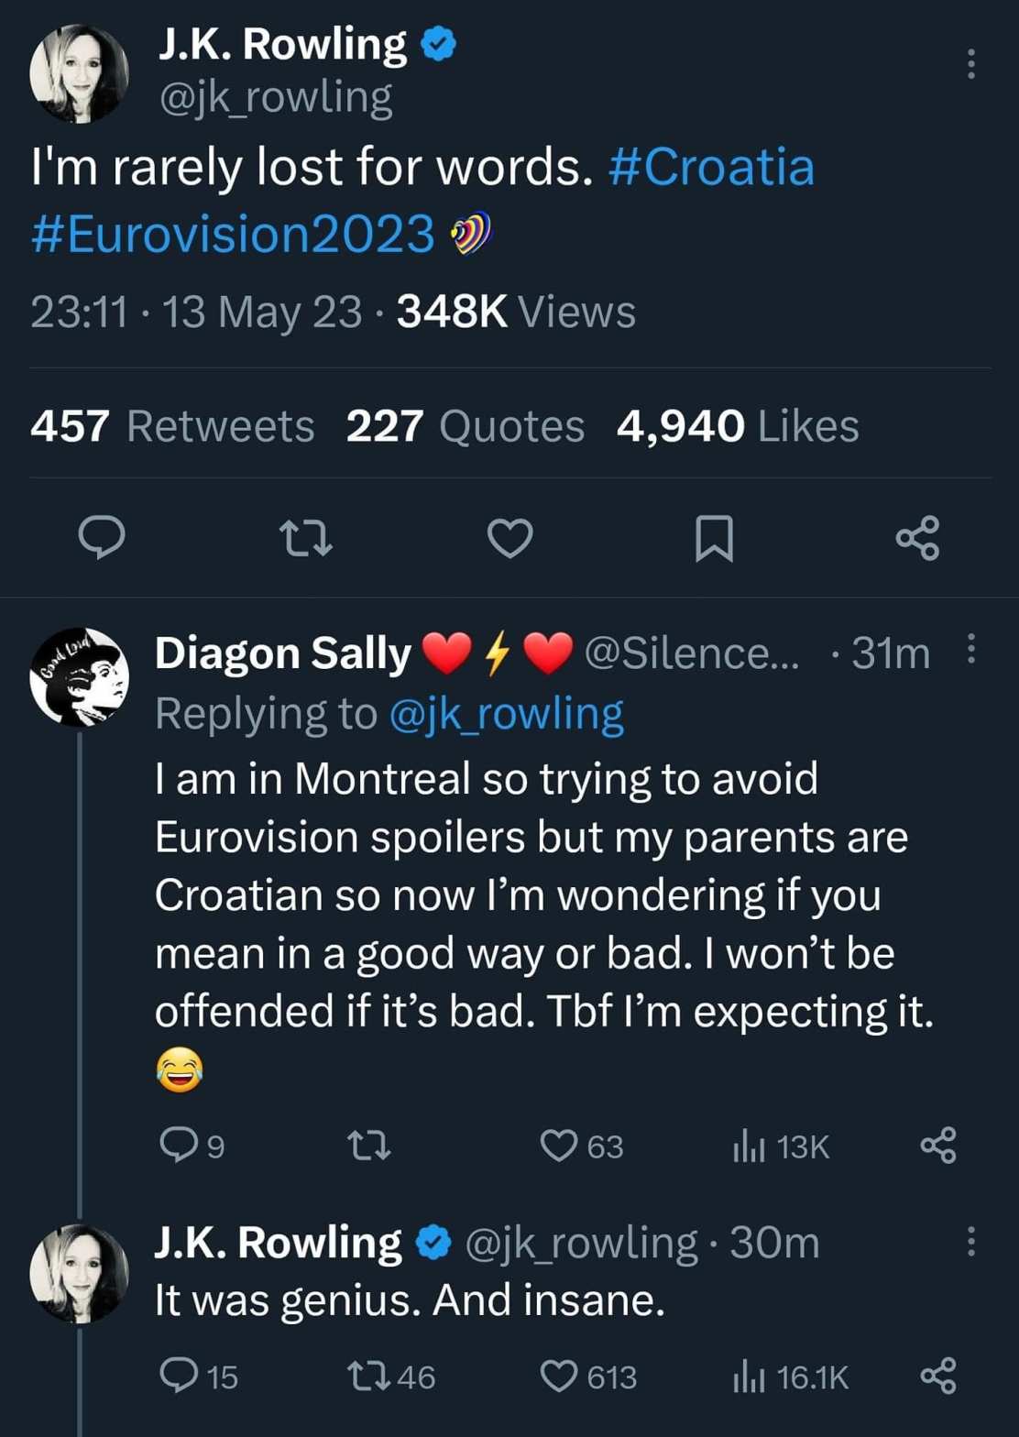This screenshot has width=1019, height=1437.
Task: Open the #Croatia hashtag
Action: point(711,169)
